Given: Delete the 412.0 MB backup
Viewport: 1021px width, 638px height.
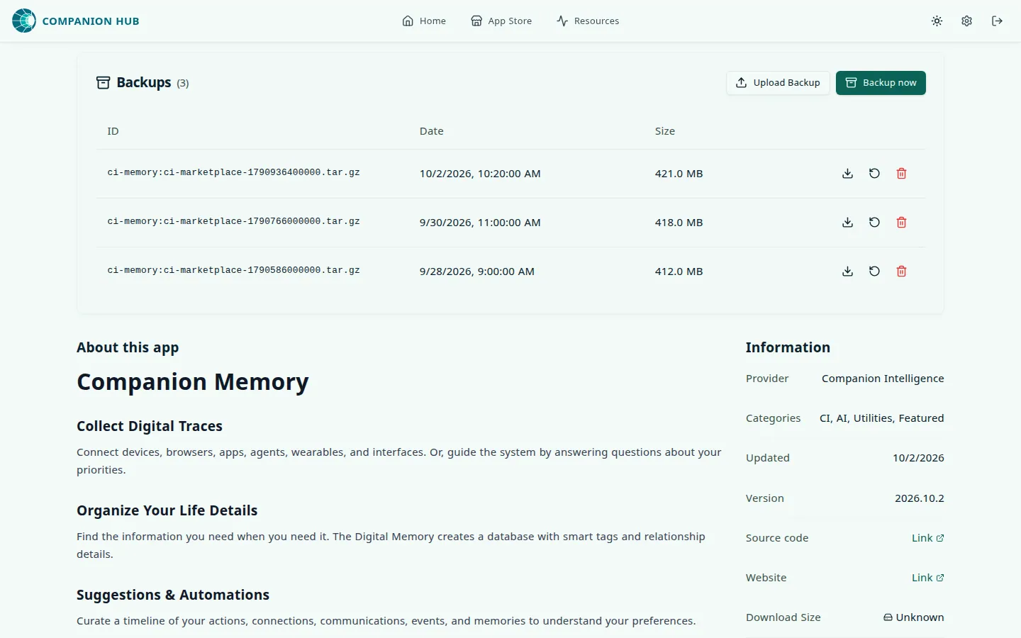Looking at the screenshot, I should click(x=901, y=272).
